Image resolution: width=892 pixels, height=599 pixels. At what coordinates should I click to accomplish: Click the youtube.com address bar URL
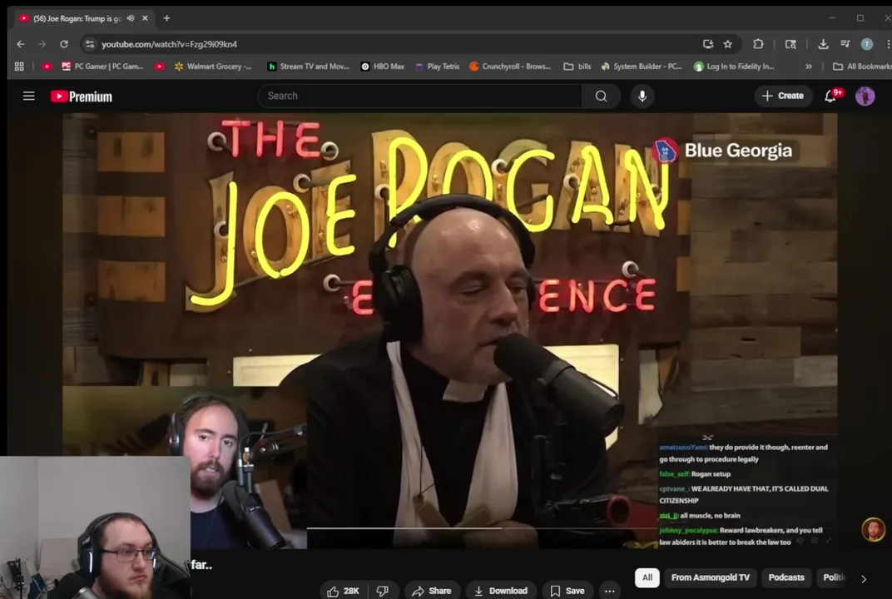(x=169, y=44)
